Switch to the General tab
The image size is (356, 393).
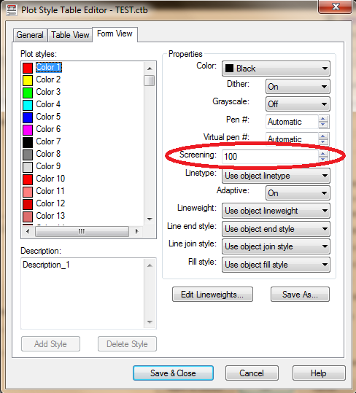click(x=30, y=35)
